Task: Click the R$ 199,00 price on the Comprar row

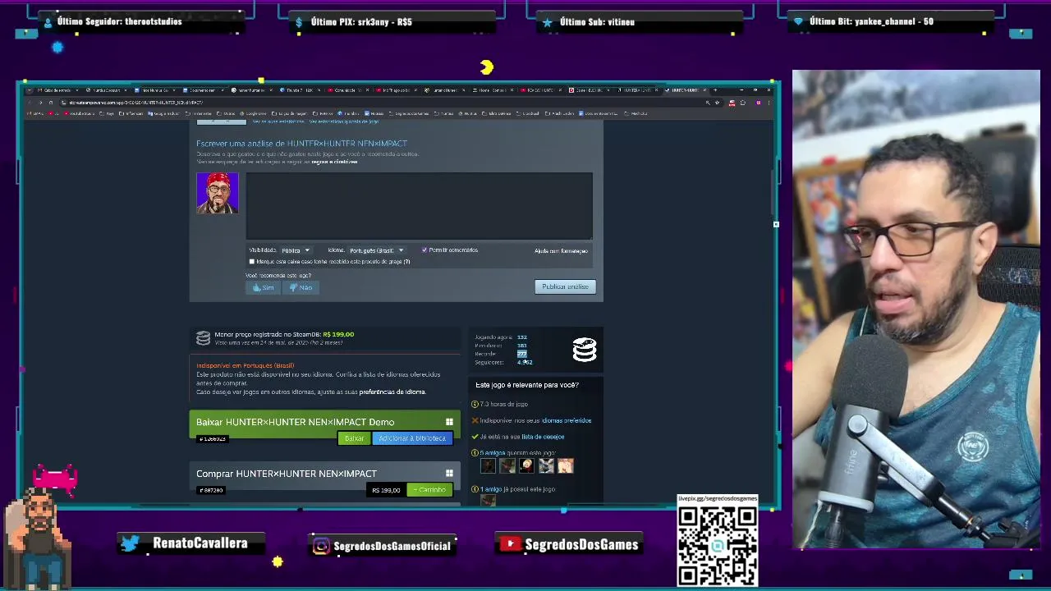Action: point(386,490)
